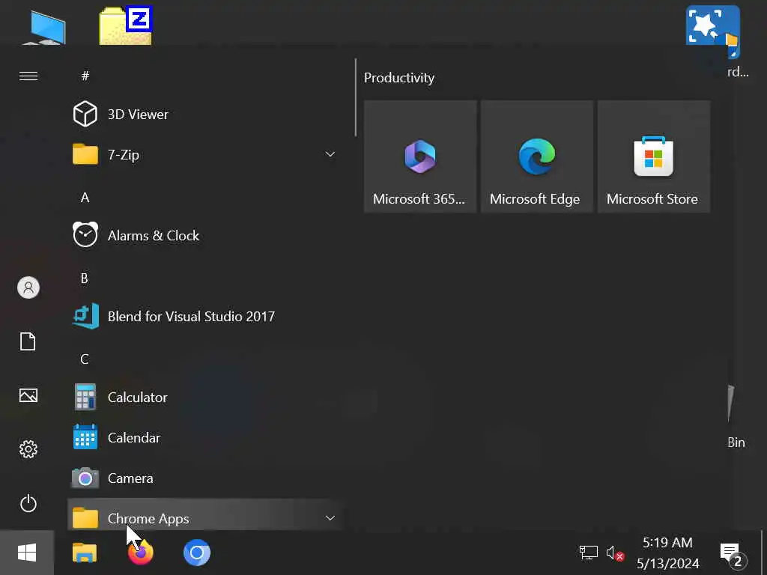Click the Power button icon

tap(28, 503)
